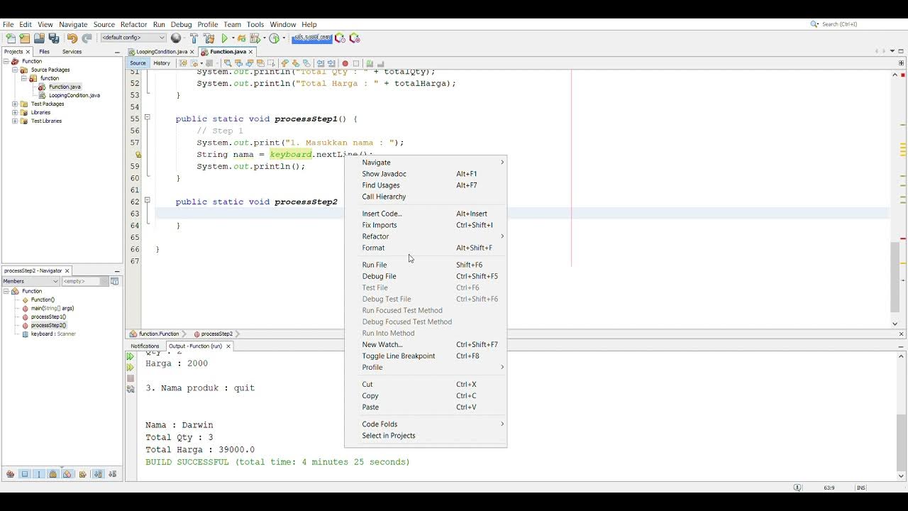Click the Open Project toolbar icon
Screen dimensions: 908x511
pyautogui.click(x=39, y=38)
